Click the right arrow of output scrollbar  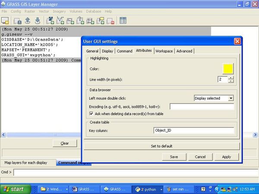pos(255,135)
